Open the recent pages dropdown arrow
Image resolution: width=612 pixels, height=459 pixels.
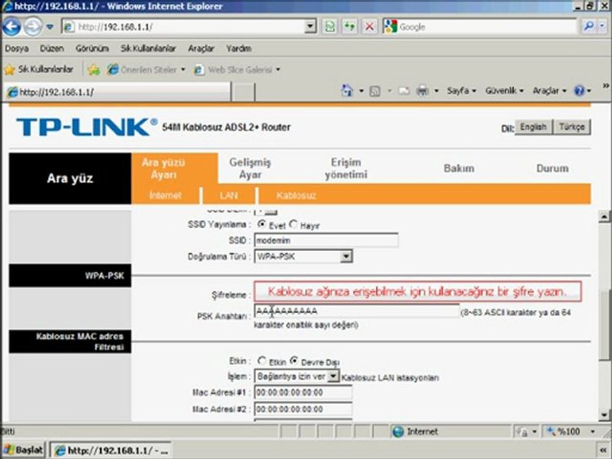50,27
